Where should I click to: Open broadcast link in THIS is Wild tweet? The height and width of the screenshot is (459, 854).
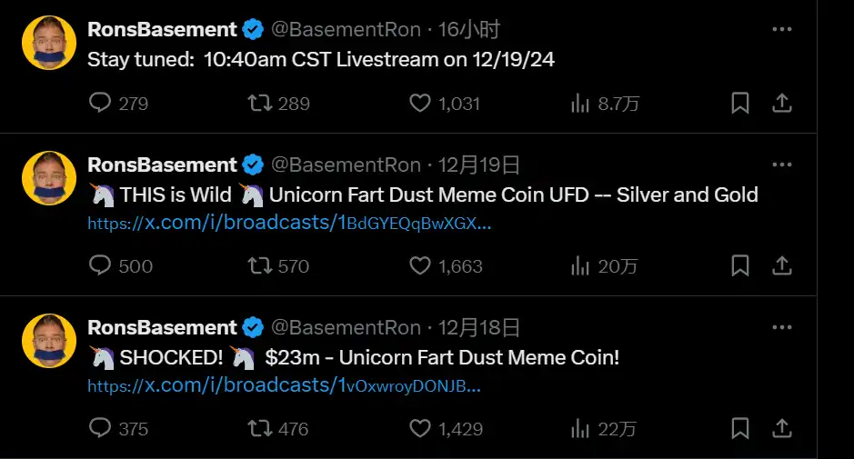click(289, 223)
